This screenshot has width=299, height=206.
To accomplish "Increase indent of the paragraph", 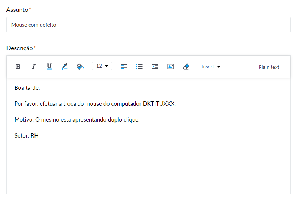I will click(155, 67).
